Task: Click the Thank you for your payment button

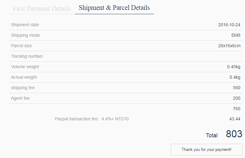Action: [206, 150]
